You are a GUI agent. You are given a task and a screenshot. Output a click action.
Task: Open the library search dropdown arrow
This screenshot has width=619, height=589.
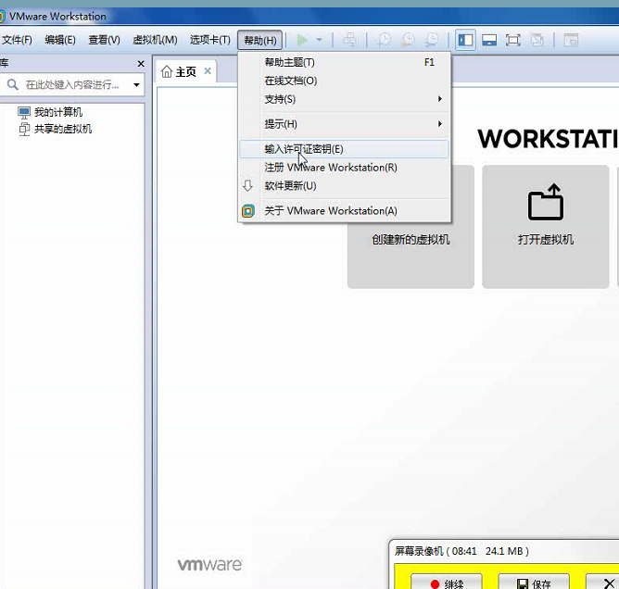(x=136, y=84)
